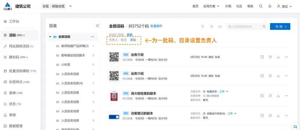Click the sort list icon beside filter

pos(211,26)
